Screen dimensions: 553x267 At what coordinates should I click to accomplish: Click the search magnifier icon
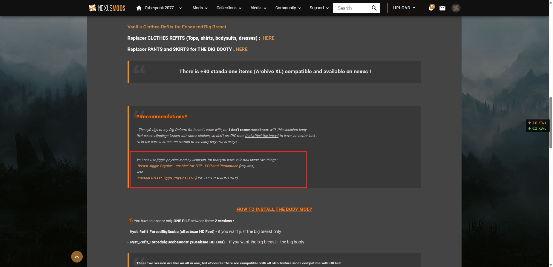tap(374, 8)
